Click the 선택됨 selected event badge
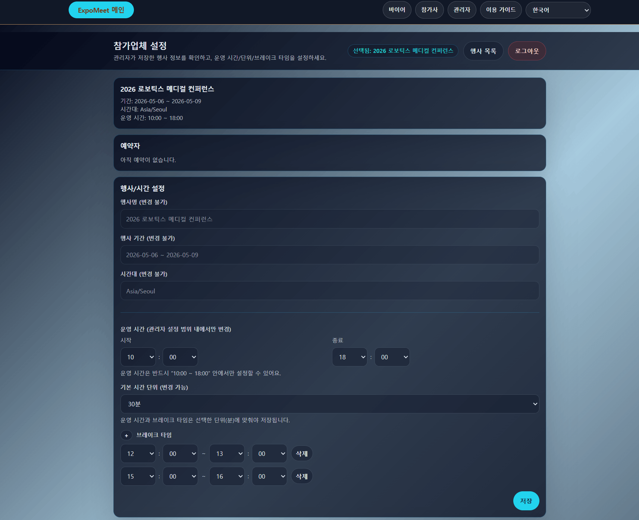This screenshot has height=520, width=639. coord(402,51)
